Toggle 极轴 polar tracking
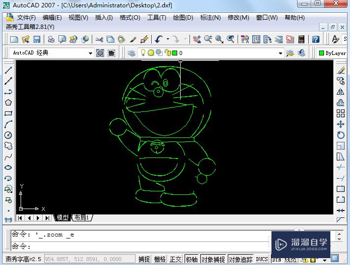This screenshot has height=265, width=350. (x=192, y=259)
